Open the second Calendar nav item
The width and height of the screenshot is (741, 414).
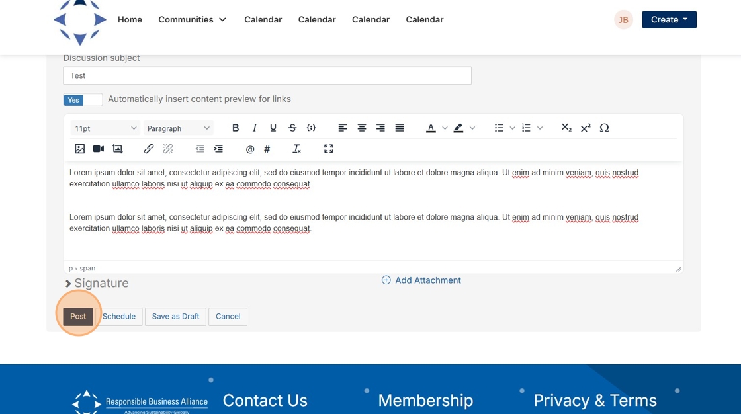(x=317, y=19)
